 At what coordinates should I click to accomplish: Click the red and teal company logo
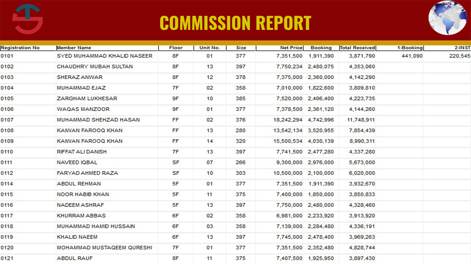coord(28,19)
